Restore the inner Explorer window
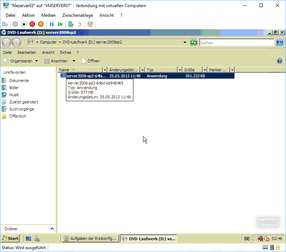The height and width of the screenshot is (252, 286). point(275,32)
